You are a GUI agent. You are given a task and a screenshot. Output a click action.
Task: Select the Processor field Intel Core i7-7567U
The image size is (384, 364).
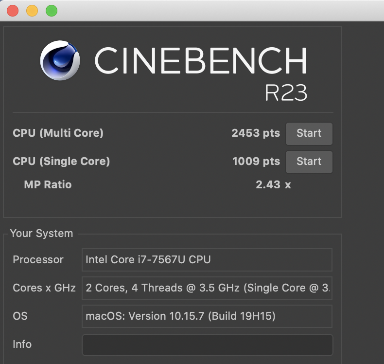[x=207, y=259]
